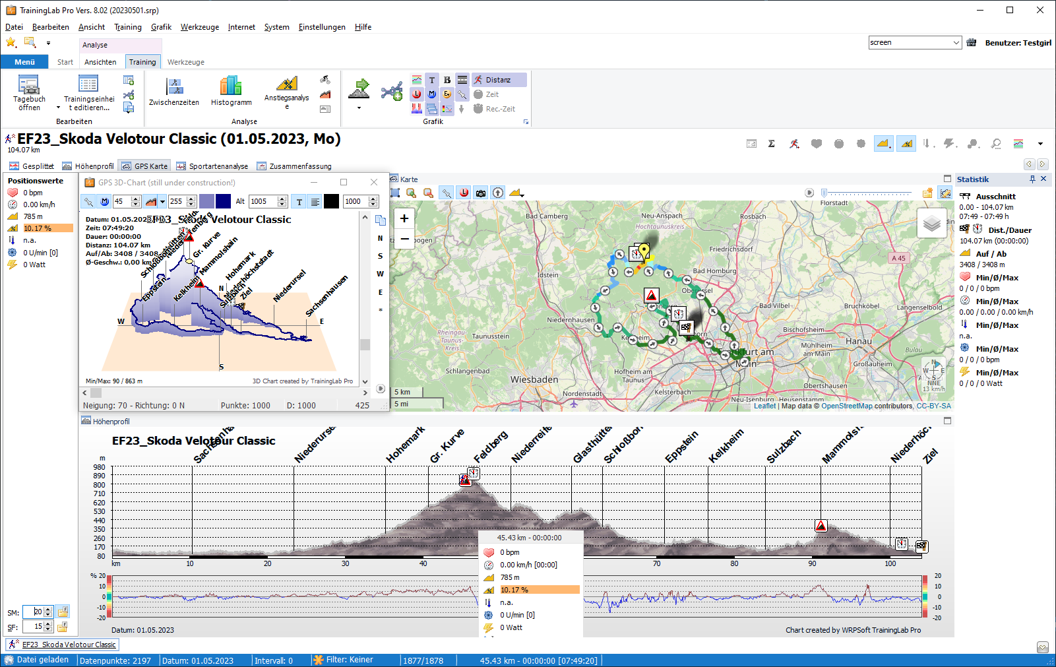Select the Werkzeuge ribbon tab
The height and width of the screenshot is (667, 1056).
point(186,62)
